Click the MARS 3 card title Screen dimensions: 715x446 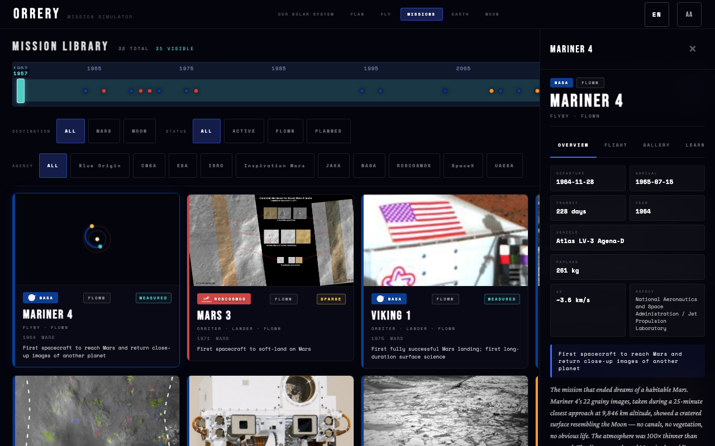pyautogui.click(x=214, y=316)
